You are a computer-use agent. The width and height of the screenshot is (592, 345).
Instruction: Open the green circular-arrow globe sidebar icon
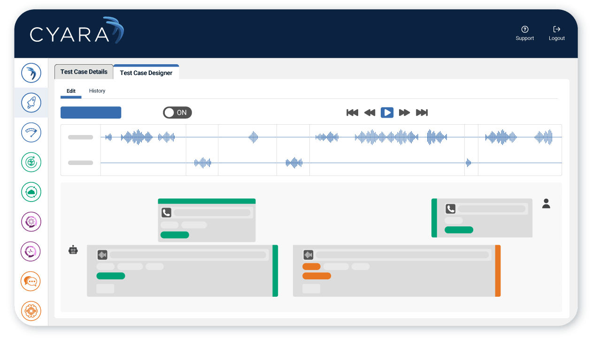coord(31,162)
